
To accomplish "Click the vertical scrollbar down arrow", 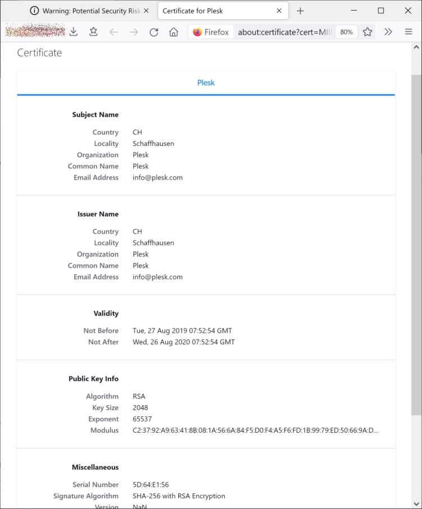I will [416, 503].
